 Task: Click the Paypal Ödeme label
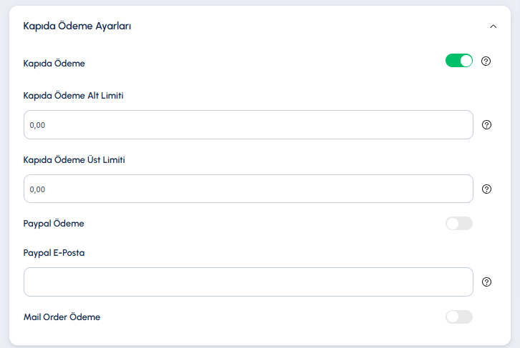[x=54, y=224]
